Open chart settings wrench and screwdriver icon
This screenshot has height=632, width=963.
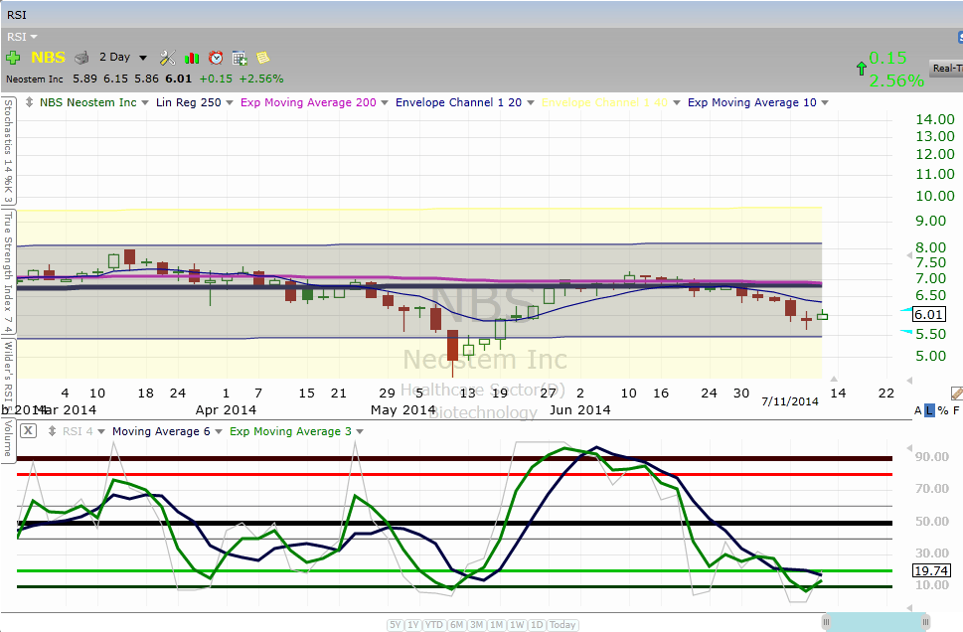pyautogui.click(x=168, y=58)
